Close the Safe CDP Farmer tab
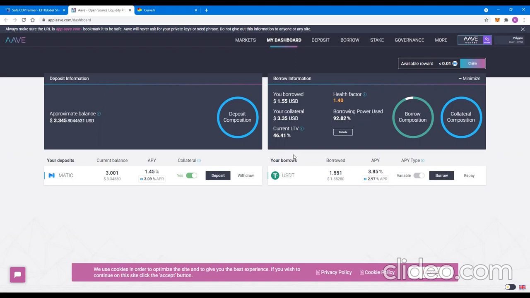The image size is (530, 298). coord(64,10)
